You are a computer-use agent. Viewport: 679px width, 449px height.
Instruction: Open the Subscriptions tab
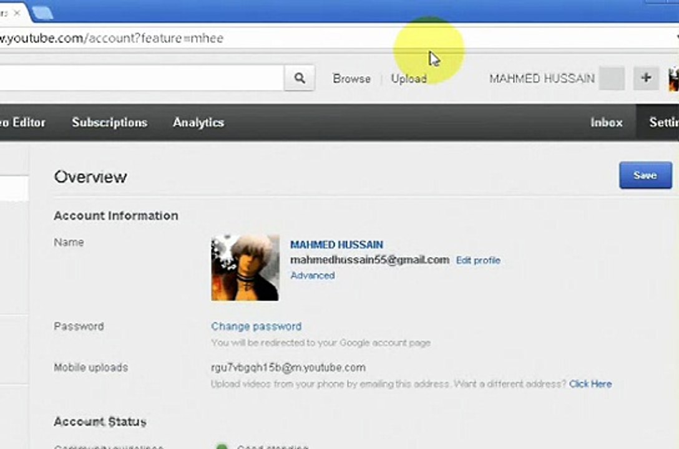[x=110, y=122]
